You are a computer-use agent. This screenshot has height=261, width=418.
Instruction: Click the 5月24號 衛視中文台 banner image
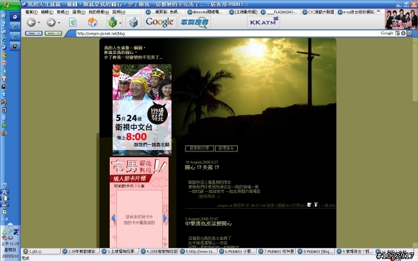(x=142, y=110)
